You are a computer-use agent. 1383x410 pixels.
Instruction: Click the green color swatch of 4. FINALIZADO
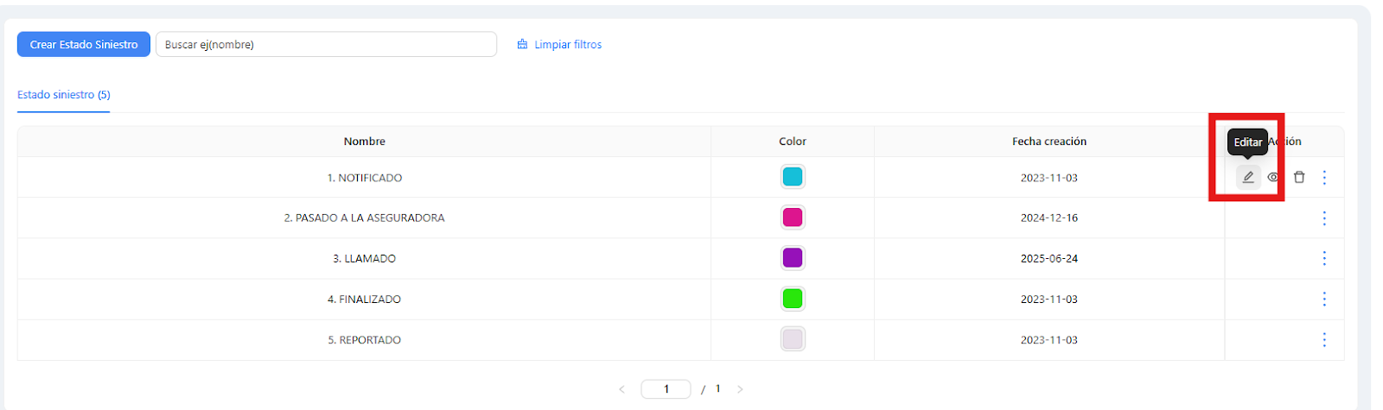click(x=793, y=299)
